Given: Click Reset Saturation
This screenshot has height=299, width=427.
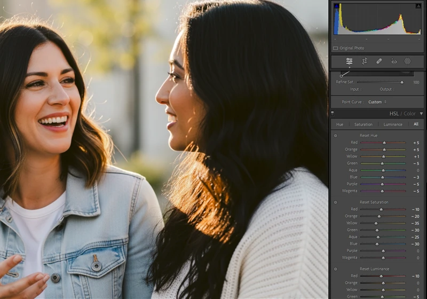Looking at the screenshot, I should click(374, 202).
